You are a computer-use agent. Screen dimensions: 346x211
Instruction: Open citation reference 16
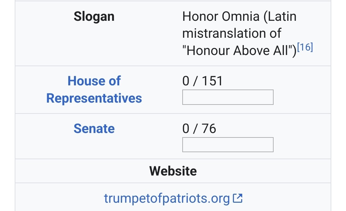(305, 48)
